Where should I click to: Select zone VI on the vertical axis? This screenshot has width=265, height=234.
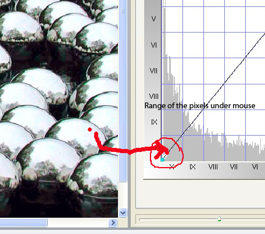tap(153, 45)
